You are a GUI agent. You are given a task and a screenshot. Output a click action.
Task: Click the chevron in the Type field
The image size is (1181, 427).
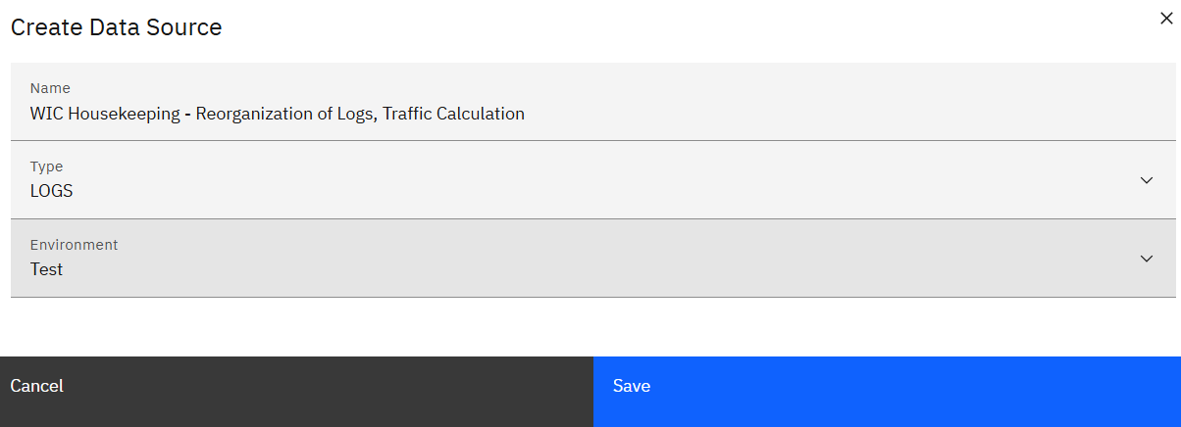coord(1147,180)
